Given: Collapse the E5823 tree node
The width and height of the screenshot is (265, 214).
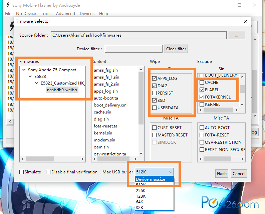Looking at the screenshot, I should [30, 76].
